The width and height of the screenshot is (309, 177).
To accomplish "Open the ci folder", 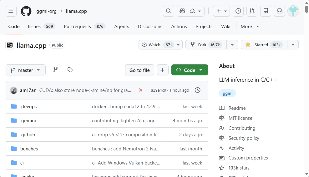I will point(22,163).
